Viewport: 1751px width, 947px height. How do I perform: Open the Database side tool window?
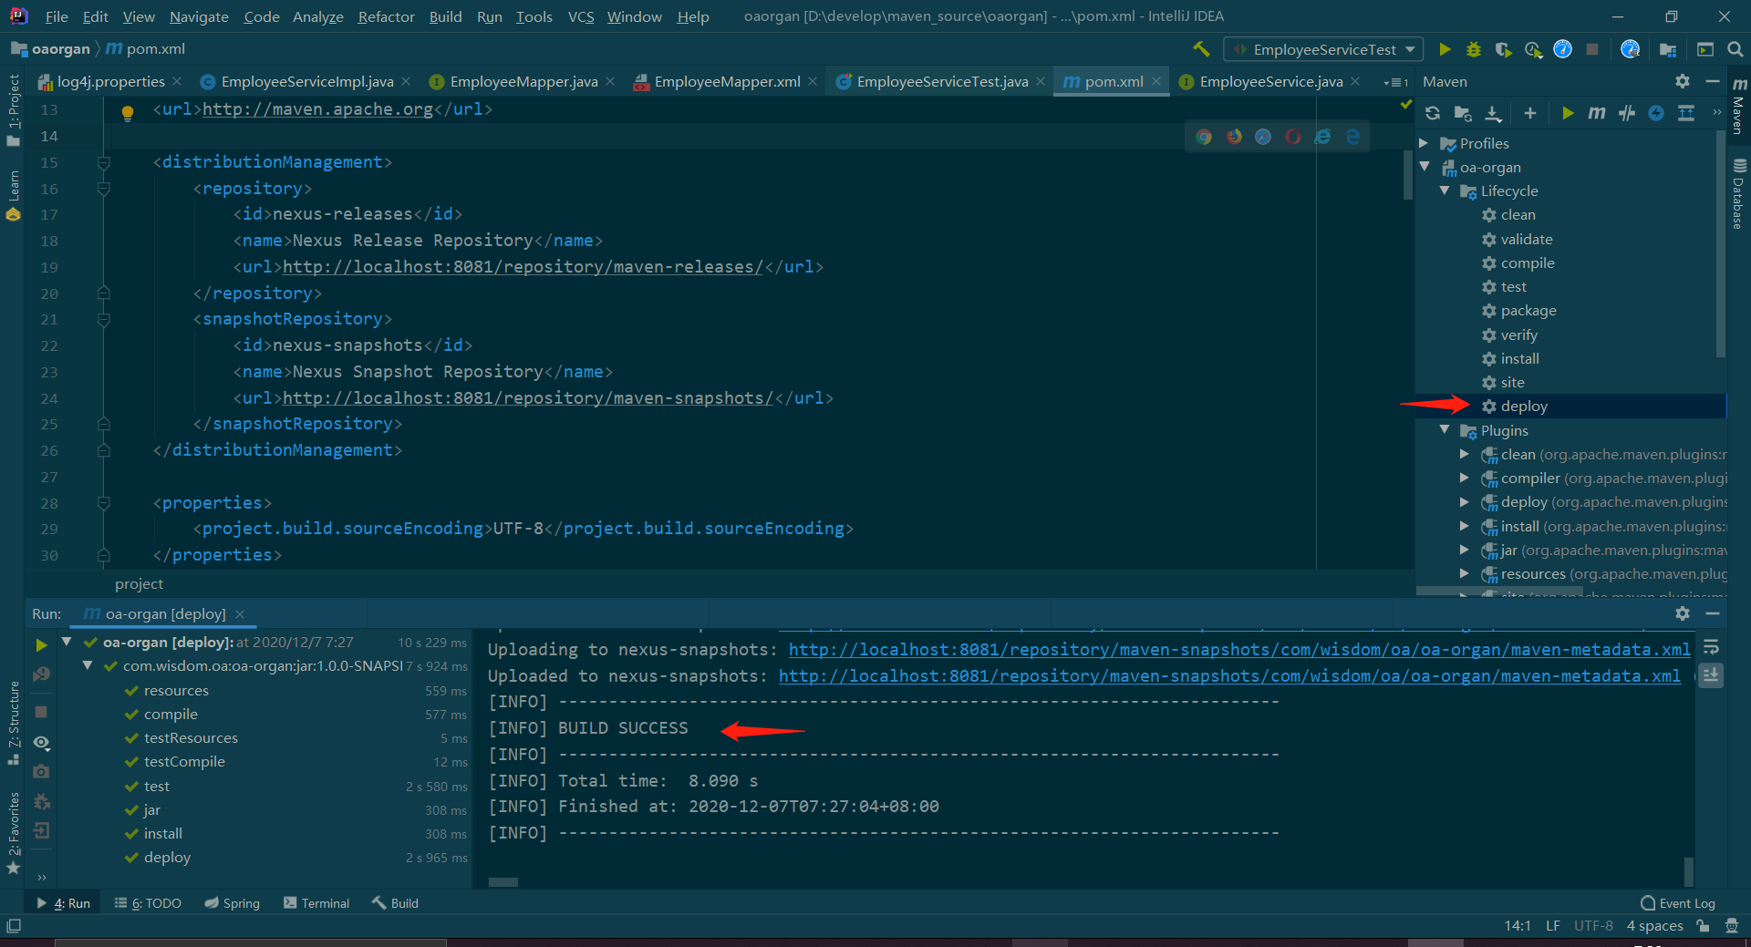coord(1738,194)
